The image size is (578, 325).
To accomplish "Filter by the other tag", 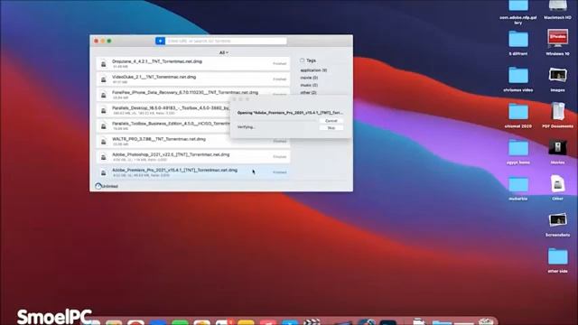I will click(x=308, y=92).
